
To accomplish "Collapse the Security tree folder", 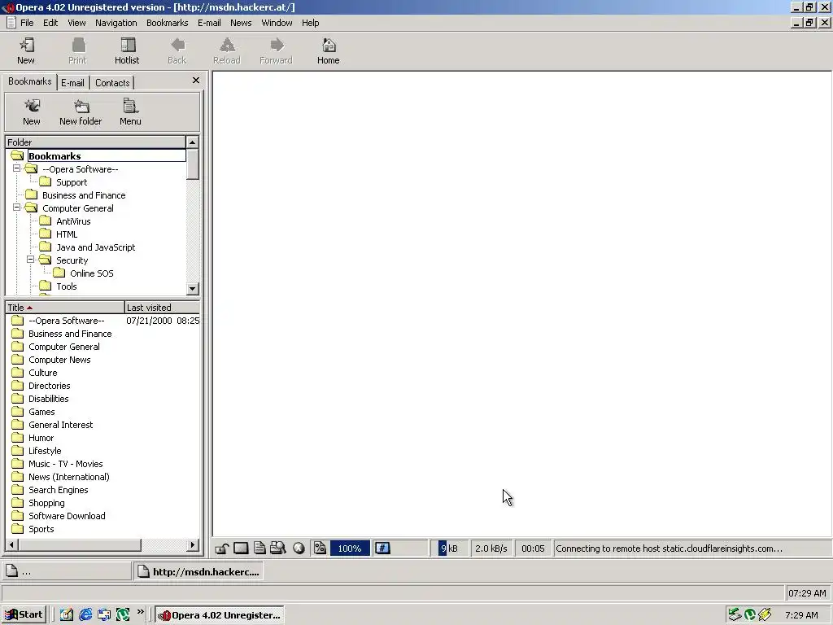I will coord(31,260).
